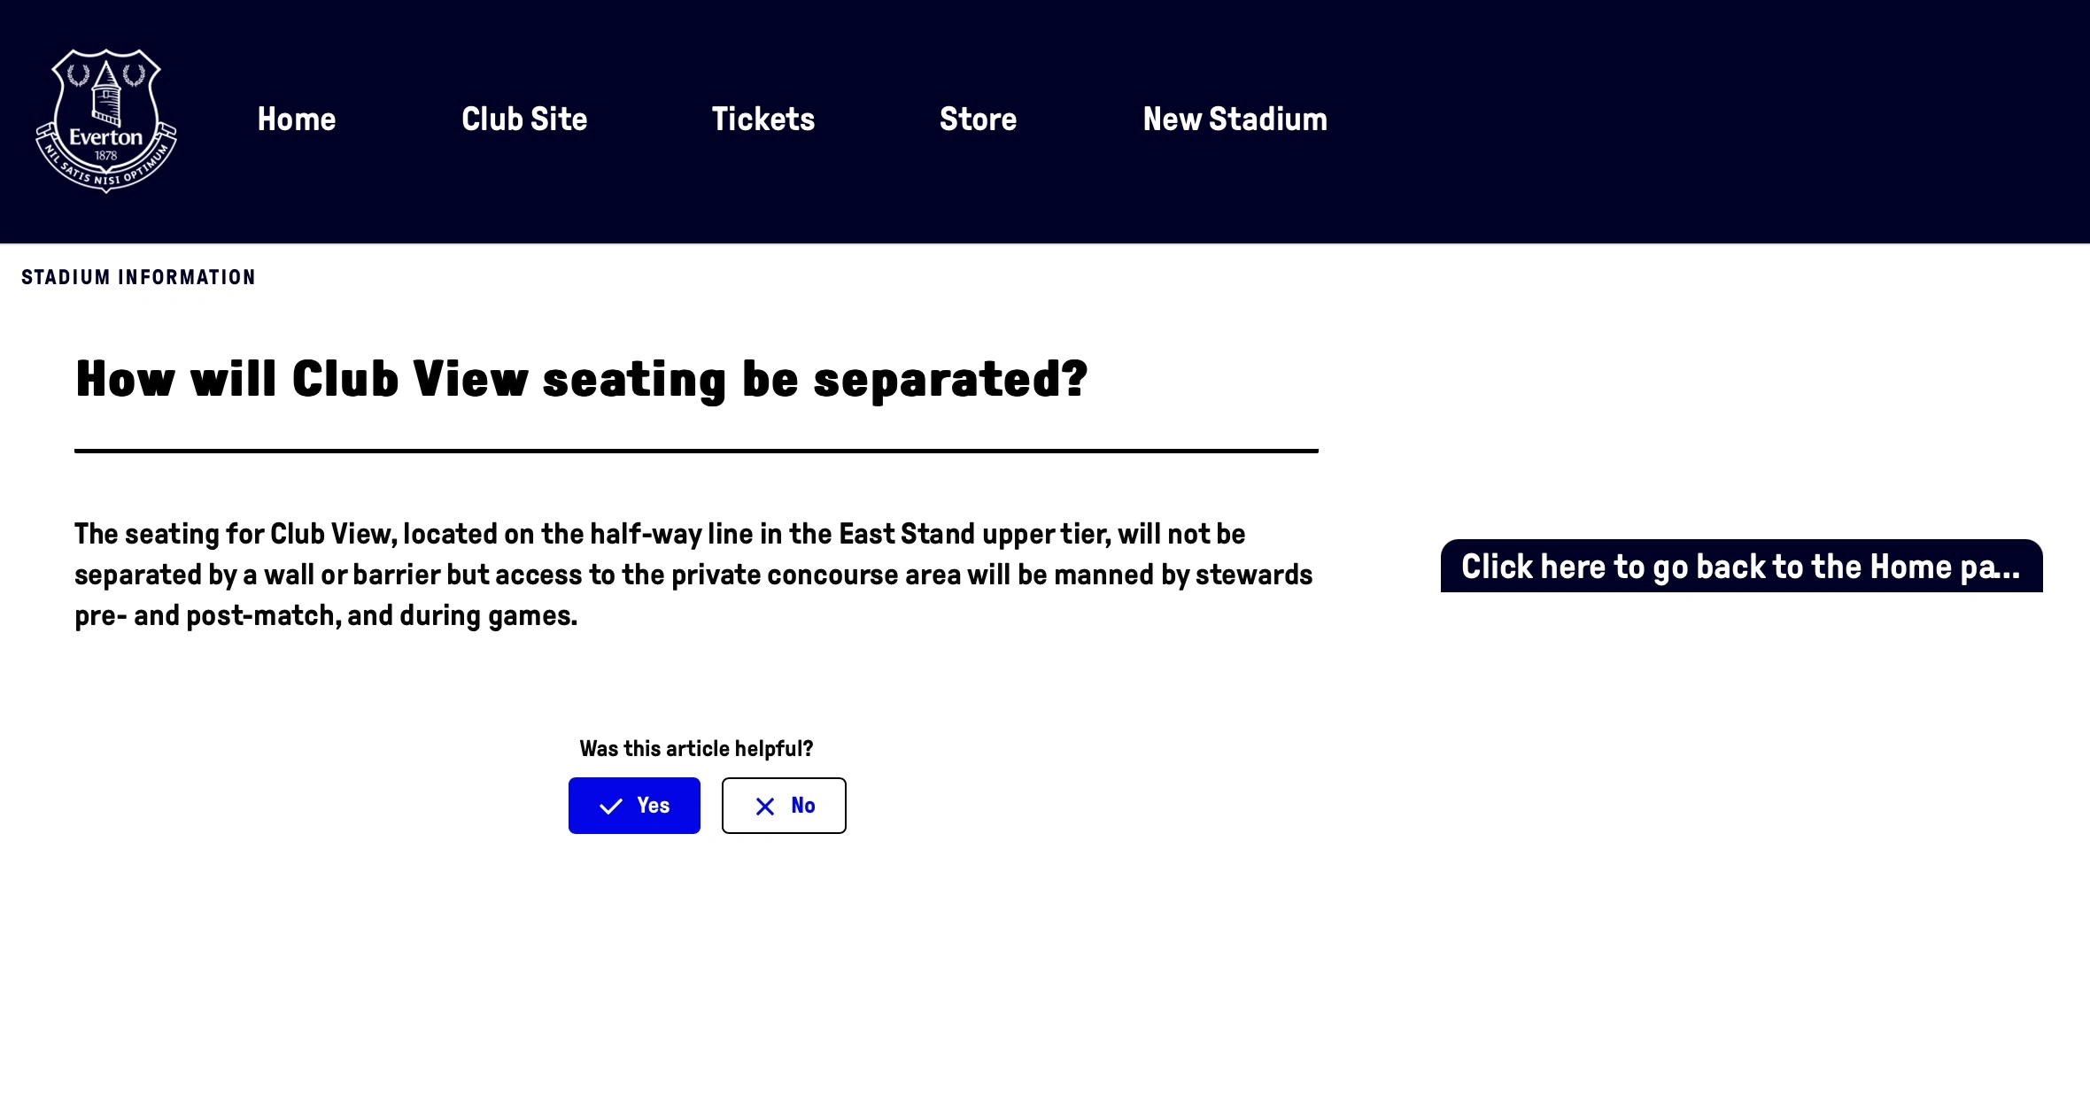Viewport: 2090px width, 1104px height.
Task: Click the phrase "private concourse area"
Action: pyautogui.click(x=816, y=575)
